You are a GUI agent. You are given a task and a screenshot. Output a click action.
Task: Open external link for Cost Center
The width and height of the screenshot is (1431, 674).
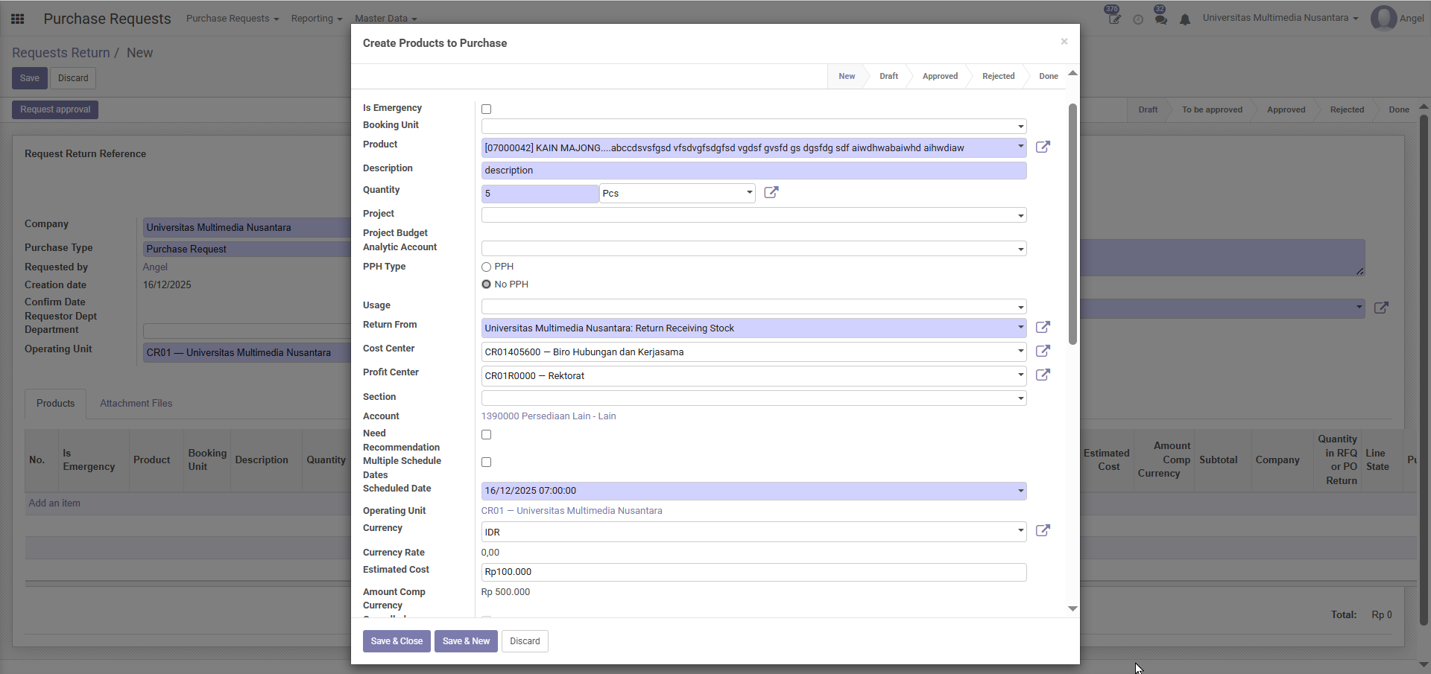coord(1043,352)
